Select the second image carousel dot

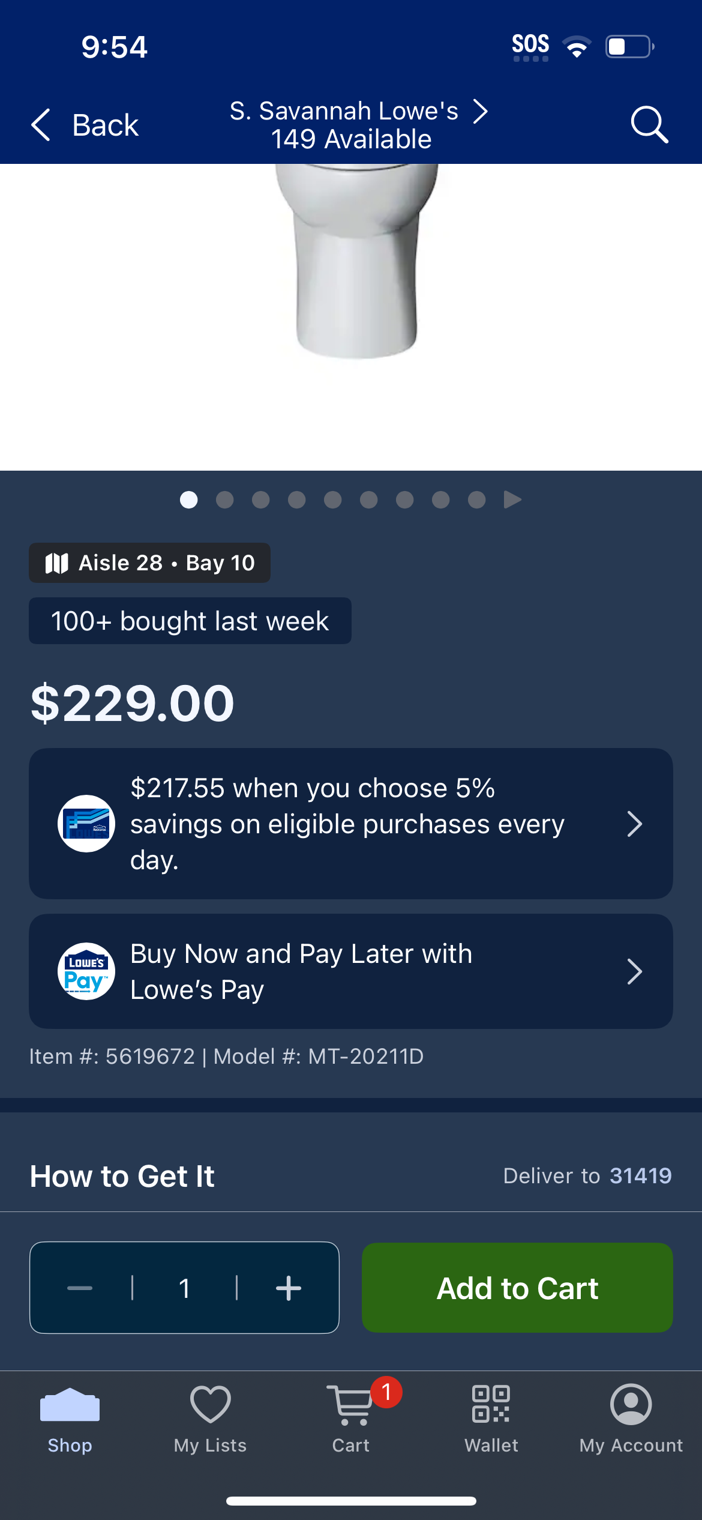click(224, 499)
